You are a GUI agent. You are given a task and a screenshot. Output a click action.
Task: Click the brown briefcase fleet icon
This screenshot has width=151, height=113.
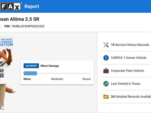pos(106,71)
